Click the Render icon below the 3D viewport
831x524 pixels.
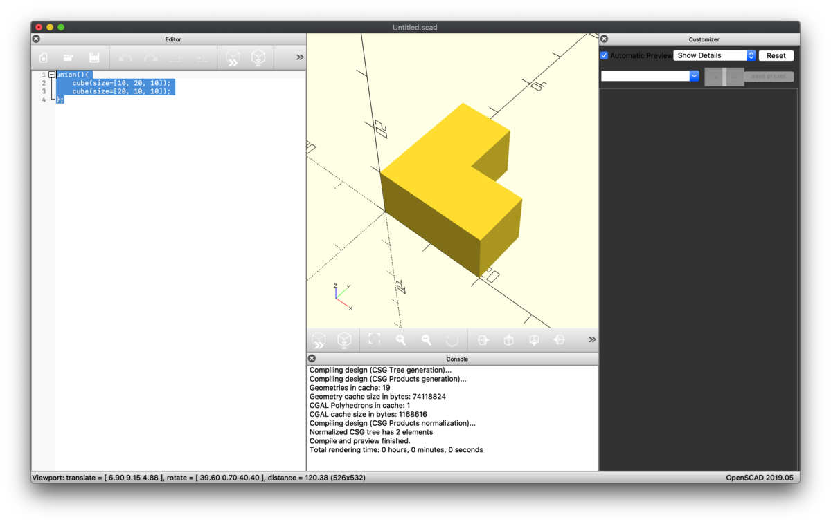[344, 339]
